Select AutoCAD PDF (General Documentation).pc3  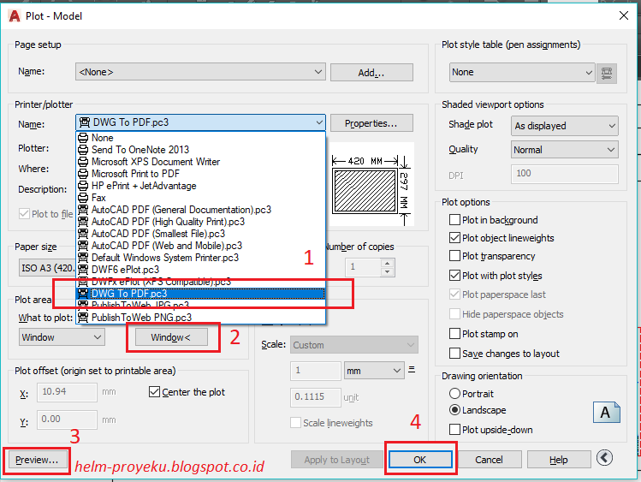(200, 210)
